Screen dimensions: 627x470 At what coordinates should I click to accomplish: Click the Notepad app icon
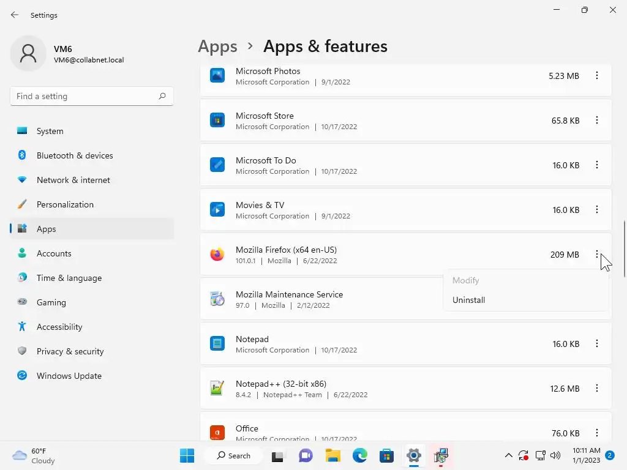pyautogui.click(x=217, y=343)
